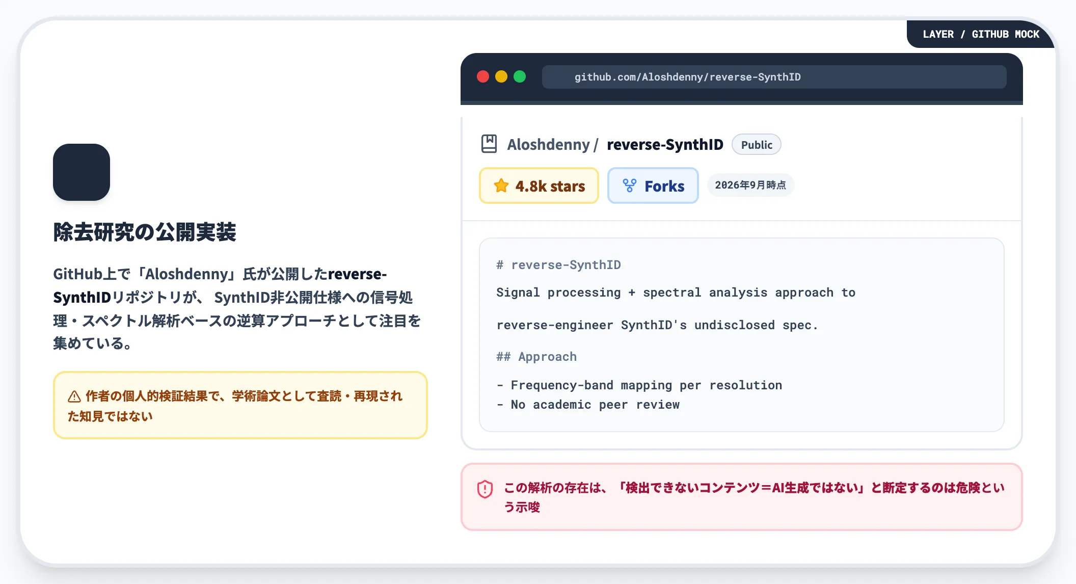Click the yellow caution note text 作者の個人的検証結果
Screen dimensions: 1076x584
[x=235, y=406]
